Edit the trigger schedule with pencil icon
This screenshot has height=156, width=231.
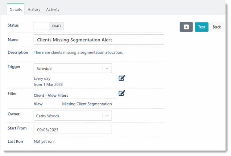[x=122, y=78]
